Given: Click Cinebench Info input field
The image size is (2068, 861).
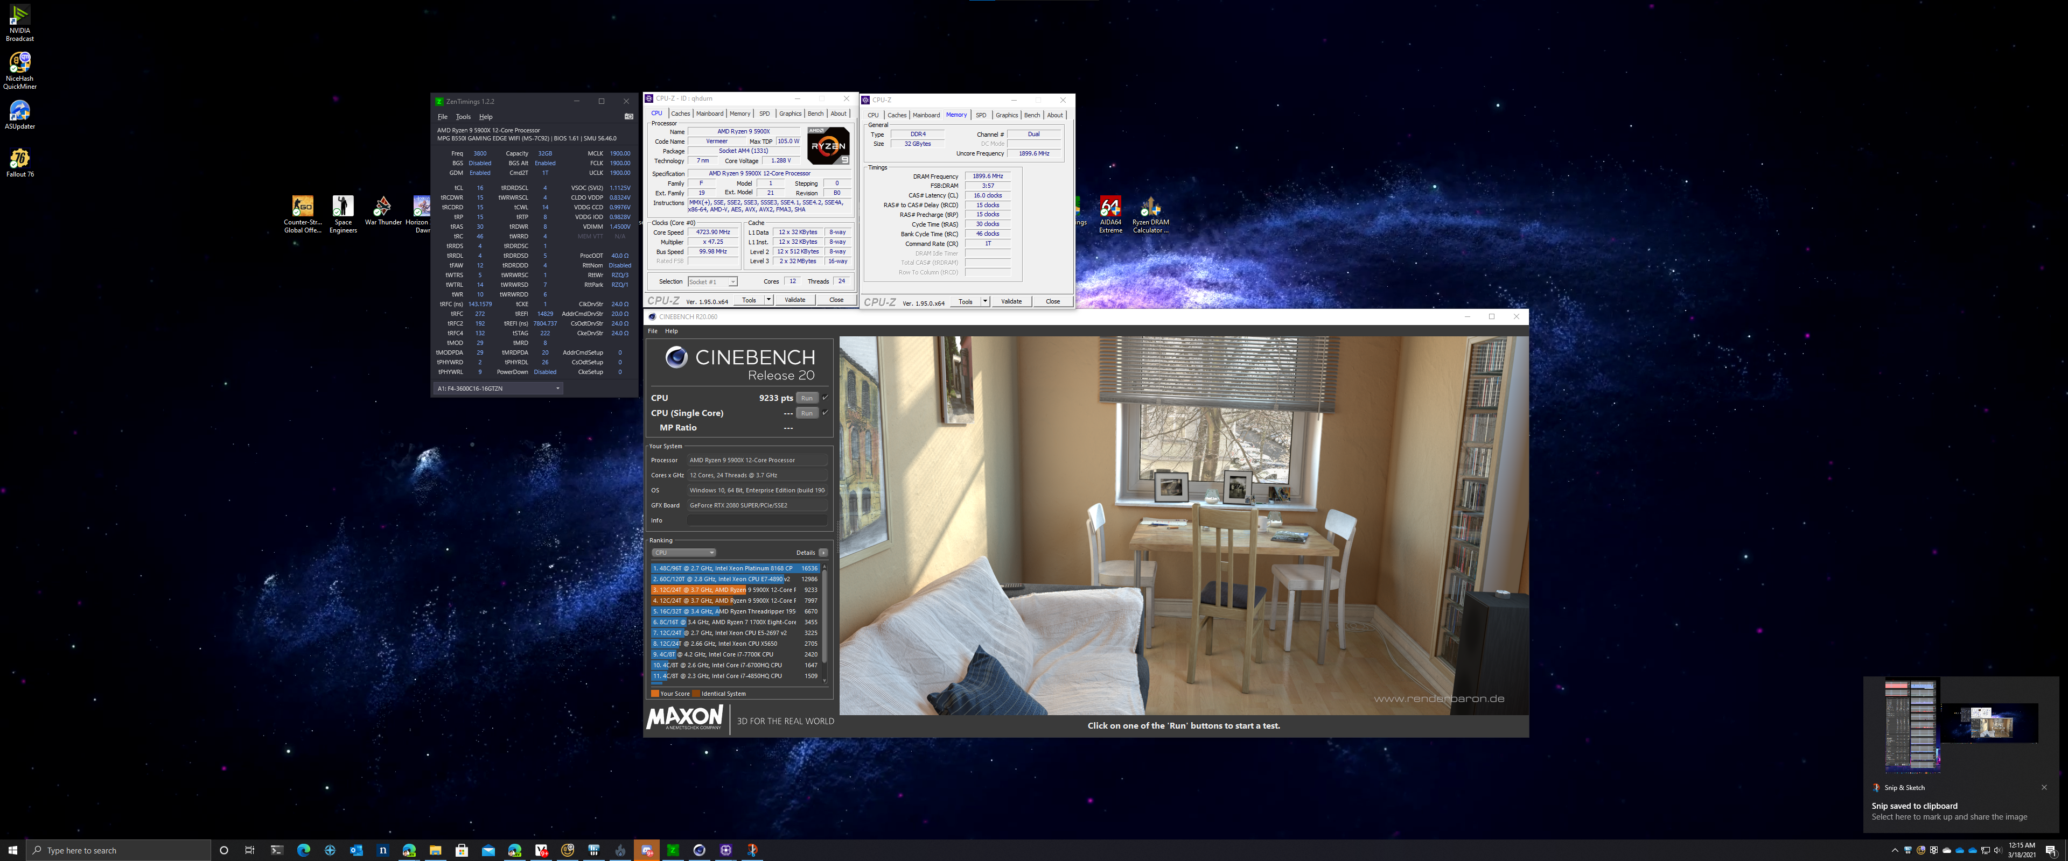Looking at the screenshot, I should 757,520.
